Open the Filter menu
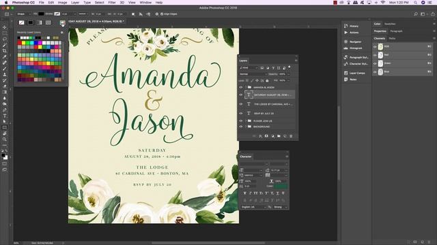The width and height of the screenshot is (437, 245). tap(112, 3)
